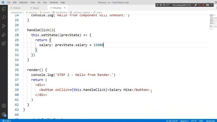
Task: Click onClick attribute on line 39
Action: click(x=62, y=90)
